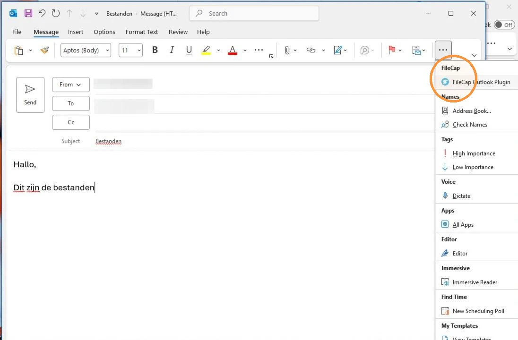This screenshot has width=518, height=340.
Task: Click the Cc recipients field
Action: point(264,122)
